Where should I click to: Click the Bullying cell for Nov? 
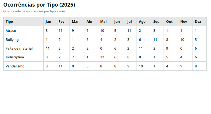182,40
